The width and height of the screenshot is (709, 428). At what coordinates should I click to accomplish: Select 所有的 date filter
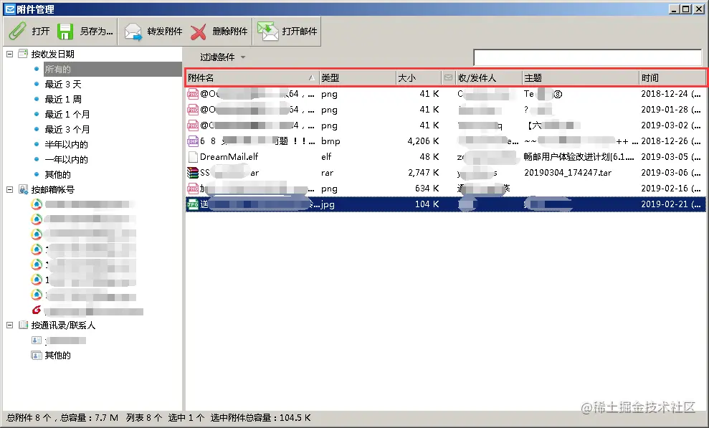57,69
